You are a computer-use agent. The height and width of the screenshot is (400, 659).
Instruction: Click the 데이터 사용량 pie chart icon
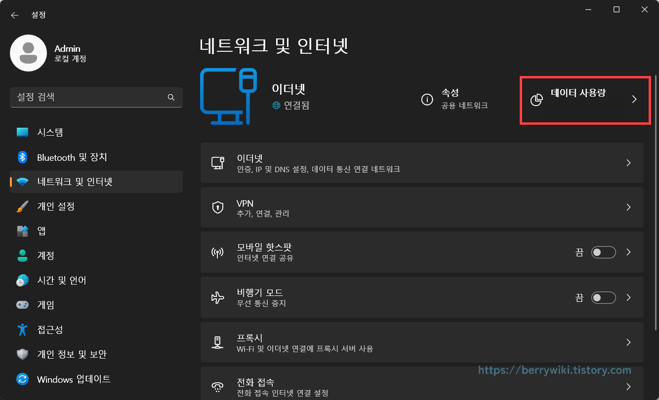(x=536, y=99)
